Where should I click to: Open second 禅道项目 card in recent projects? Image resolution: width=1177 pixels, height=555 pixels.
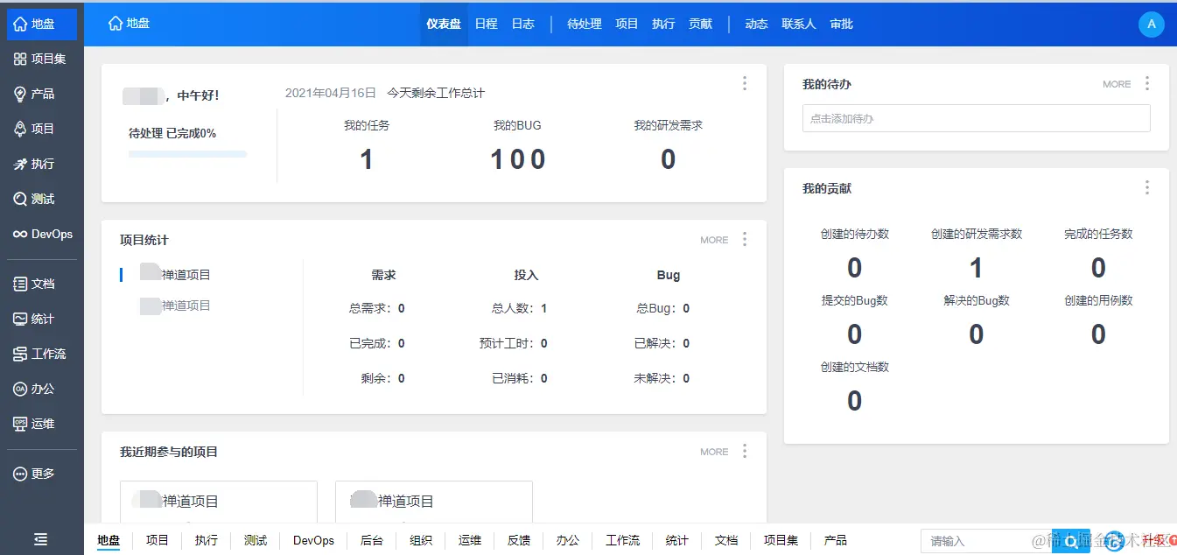pyautogui.click(x=434, y=502)
